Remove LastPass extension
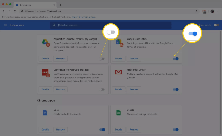The height and width of the screenshot is (136, 222). click(60, 89)
